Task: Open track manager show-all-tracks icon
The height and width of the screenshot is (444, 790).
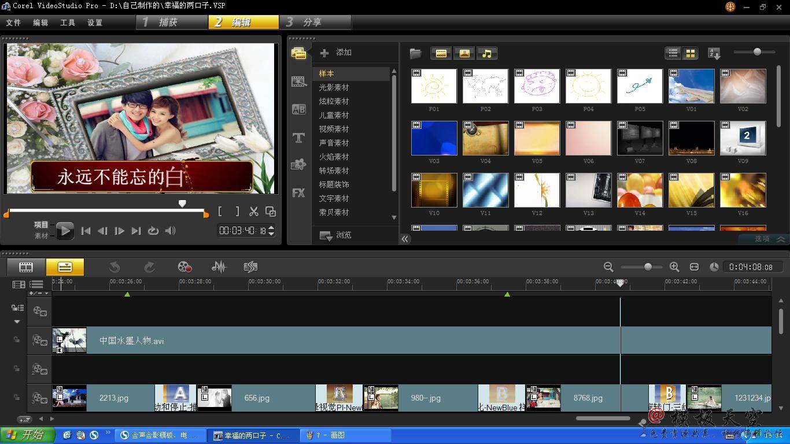Action: [x=36, y=284]
